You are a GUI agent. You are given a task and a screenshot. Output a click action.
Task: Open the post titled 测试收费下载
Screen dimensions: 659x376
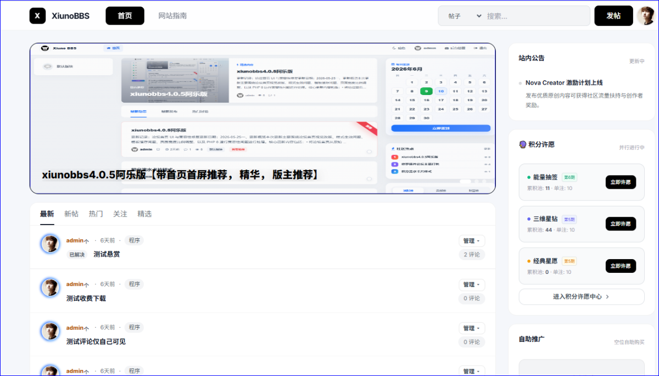click(x=86, y=299)
